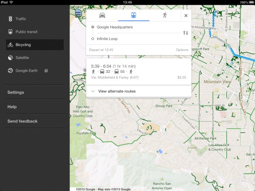The image size is (255, 191).
Task: Click the Public transit train icon
Action: [11, 32]
